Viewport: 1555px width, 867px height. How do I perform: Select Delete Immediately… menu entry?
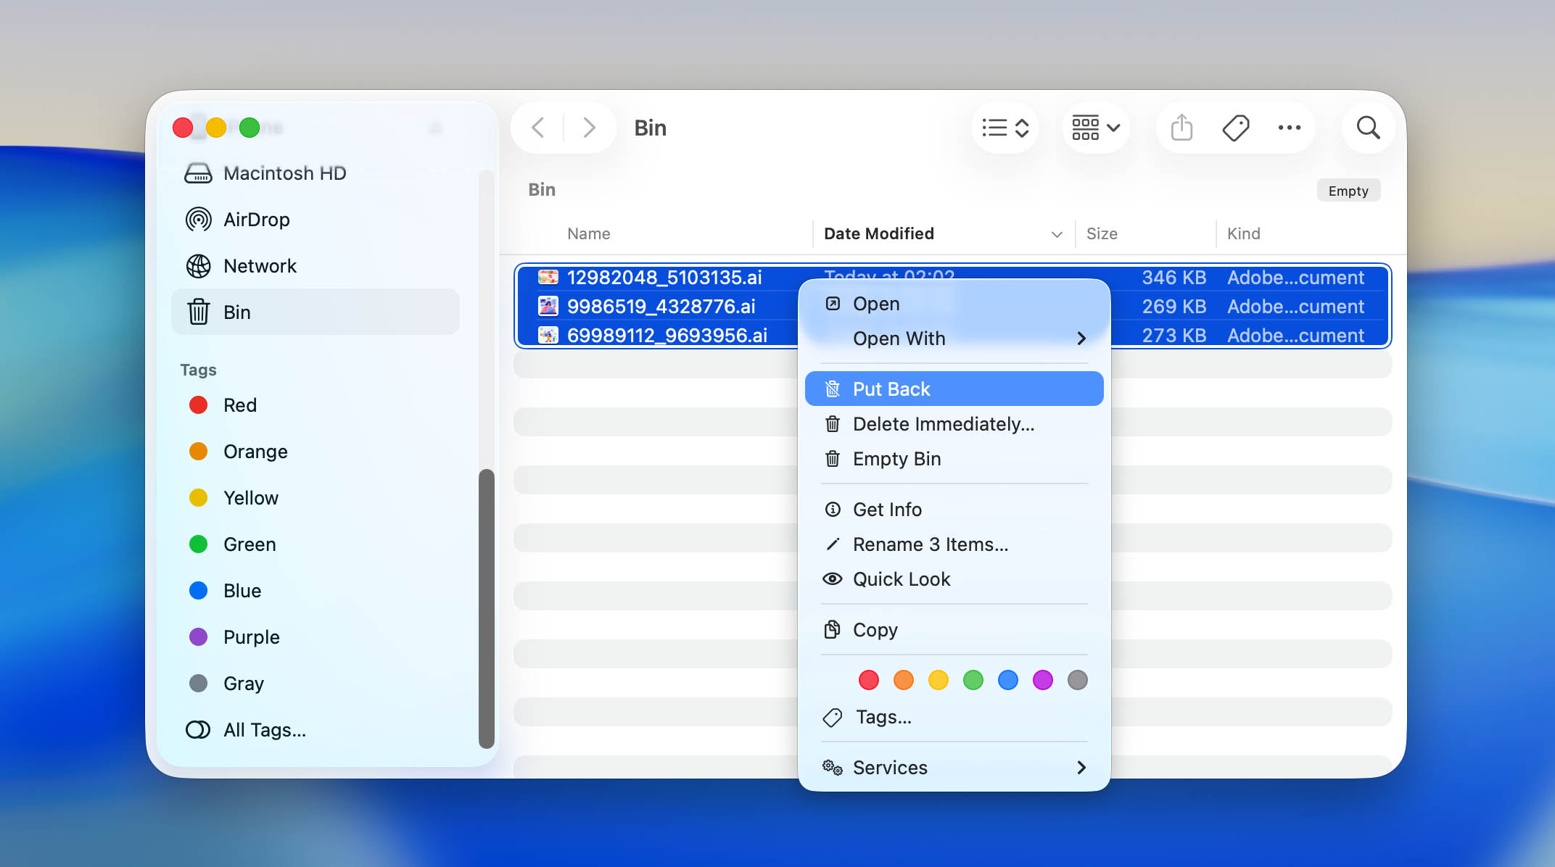point(943,424)
